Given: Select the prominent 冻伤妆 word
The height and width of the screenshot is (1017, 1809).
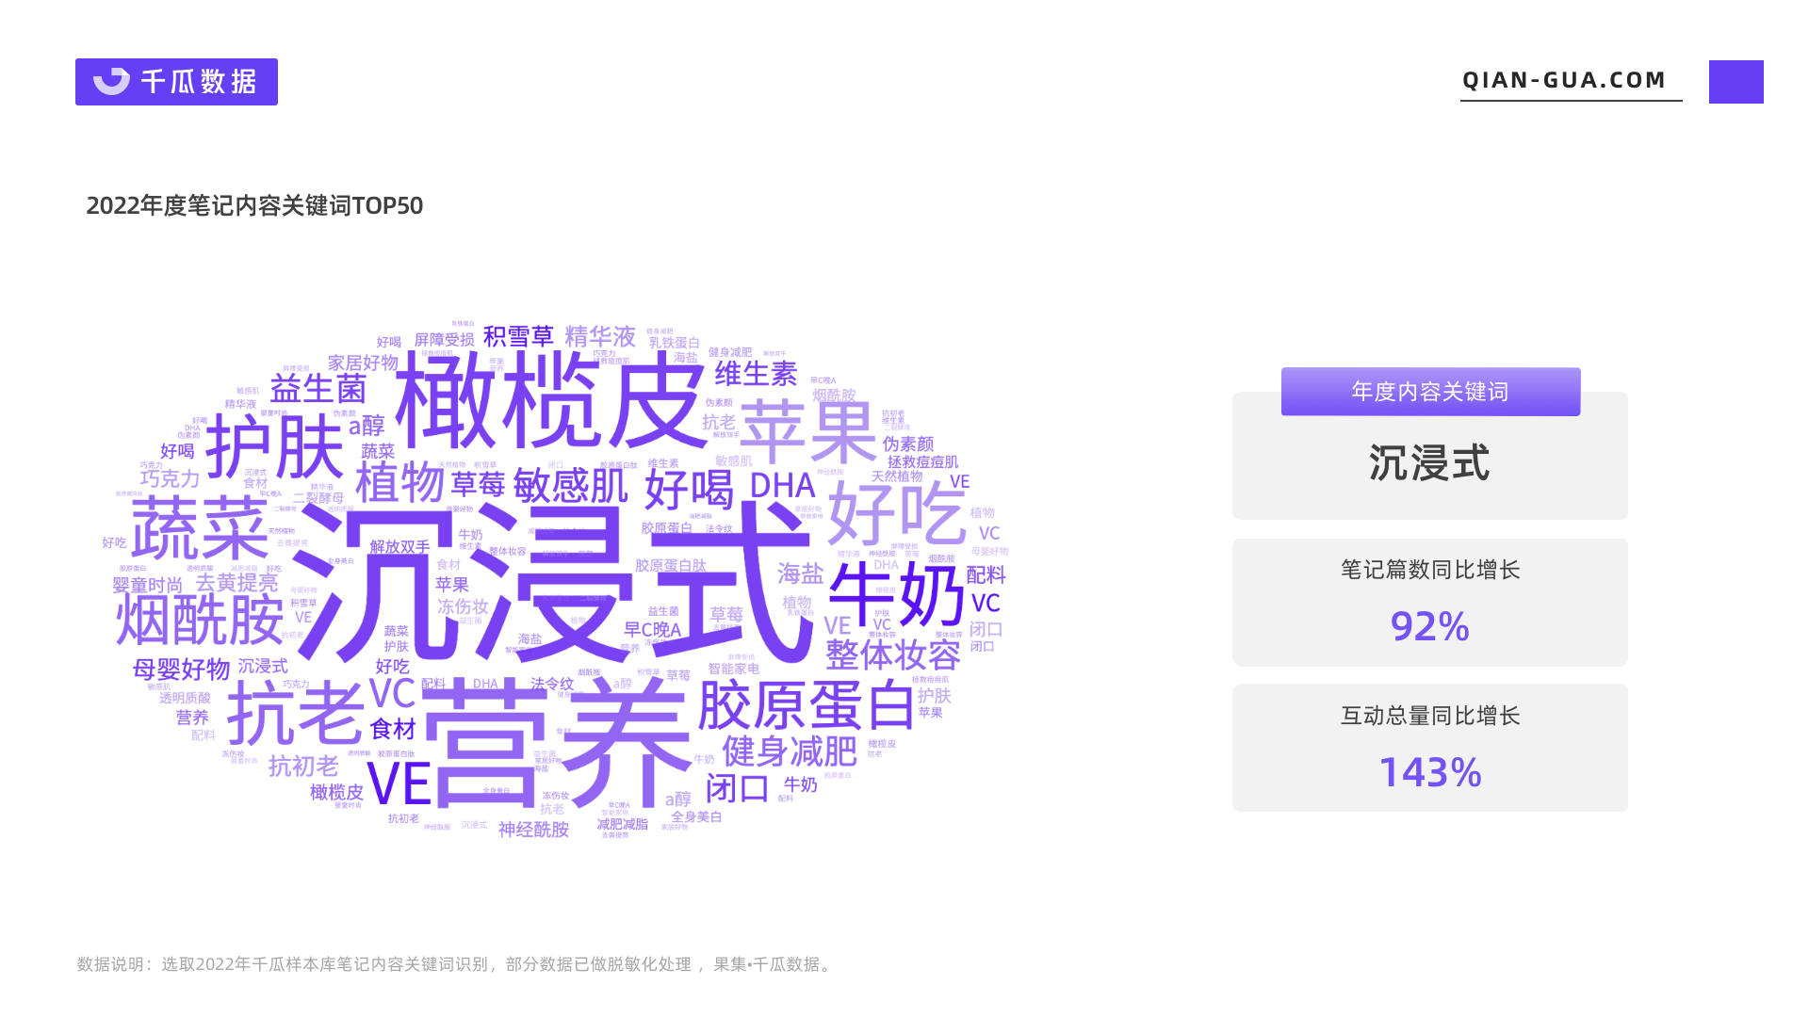Looking at the screenshot, I should pos(463,606).
